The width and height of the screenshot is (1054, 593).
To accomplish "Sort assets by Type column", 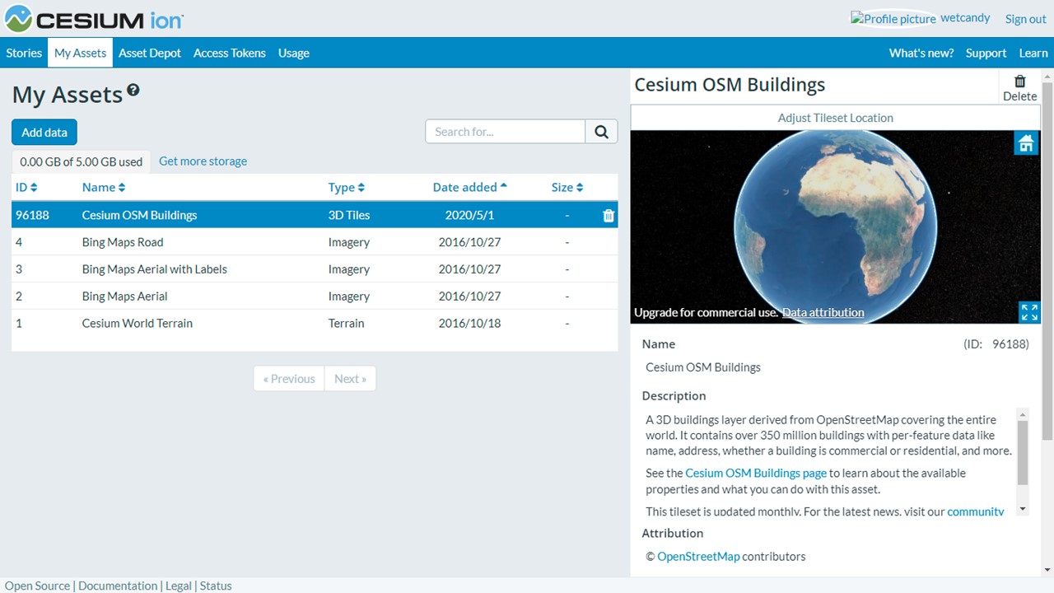I will tap(347, 188).
